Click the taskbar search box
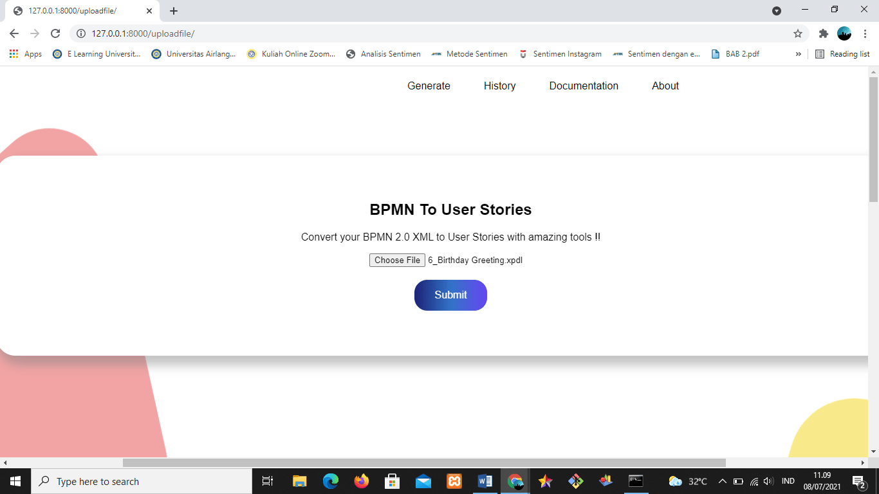This screenshot has height=494, width=879. (142, 481)
